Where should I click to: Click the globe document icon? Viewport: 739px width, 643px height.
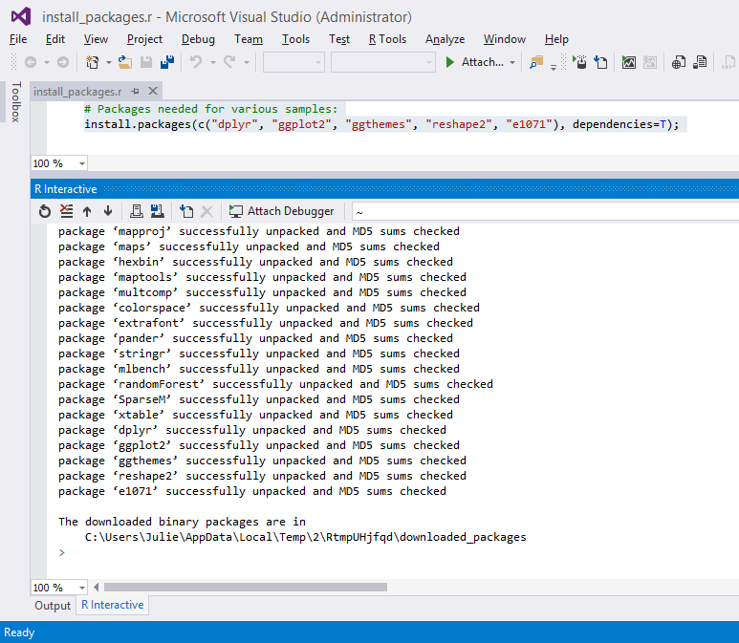click(679, 62)
